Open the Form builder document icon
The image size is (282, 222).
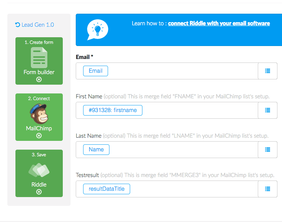point(39,58)
